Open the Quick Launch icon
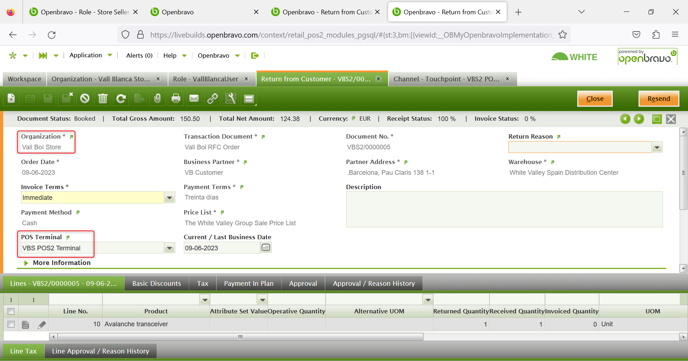The height and width of the screenshot is (361, 688). coord(43,56)
